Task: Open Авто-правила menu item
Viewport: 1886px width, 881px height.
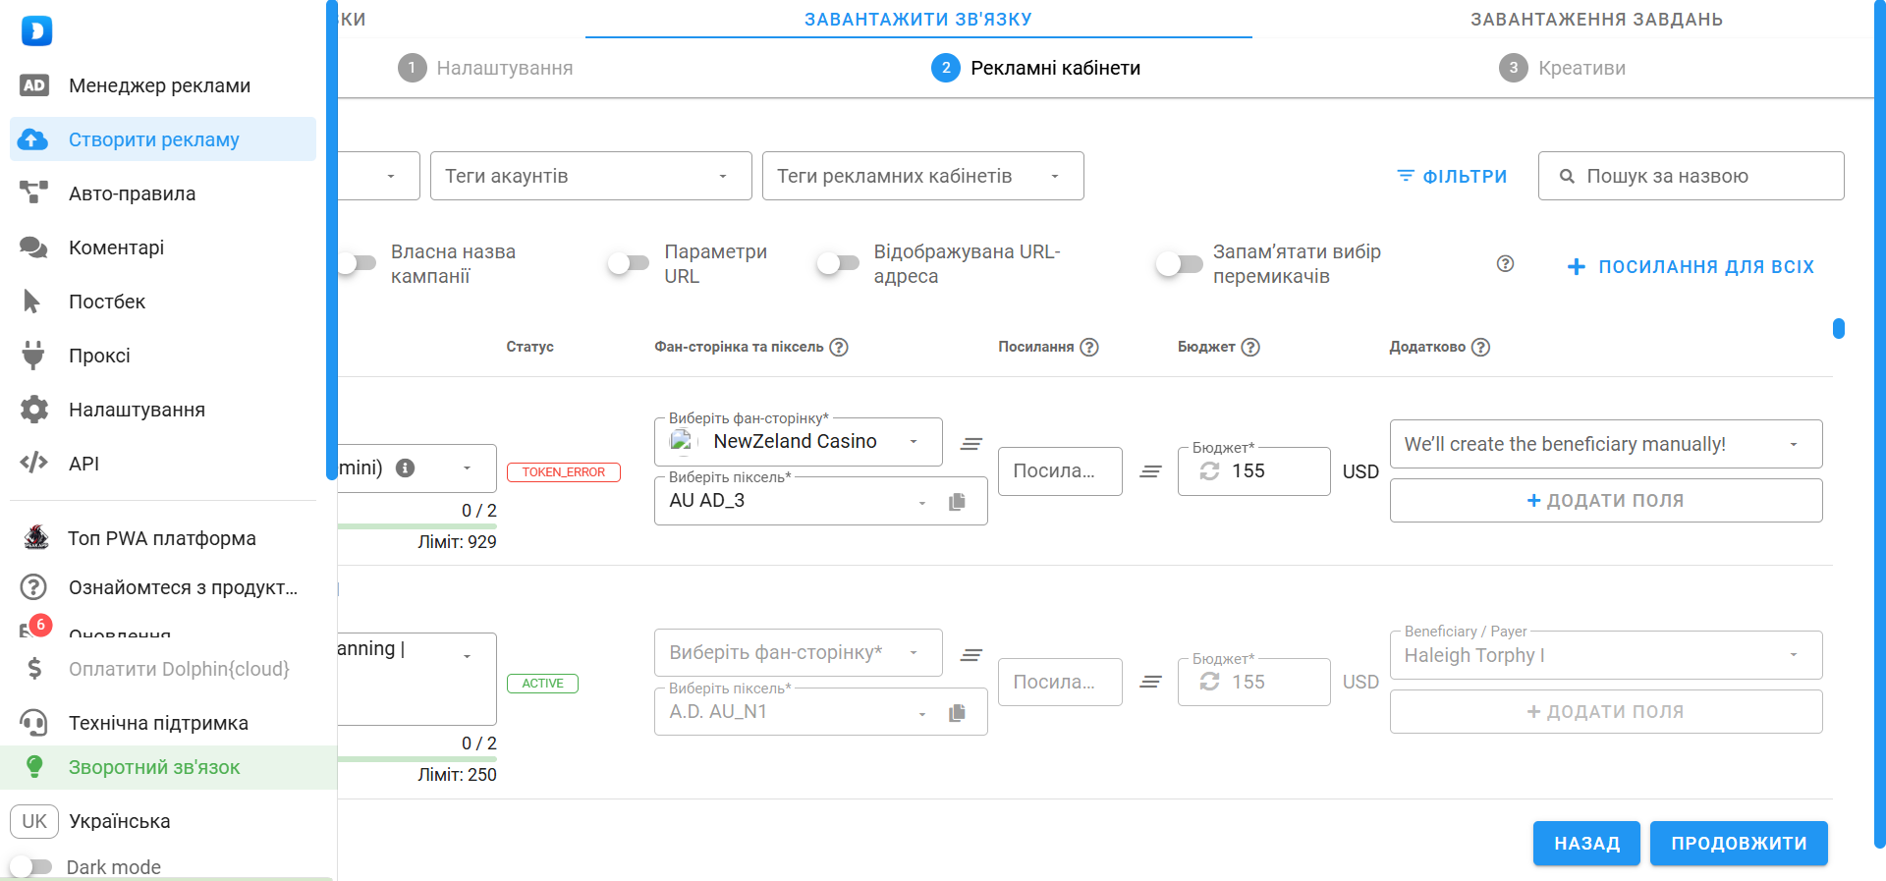Action: pyautogui.click(x=163, y=193)
